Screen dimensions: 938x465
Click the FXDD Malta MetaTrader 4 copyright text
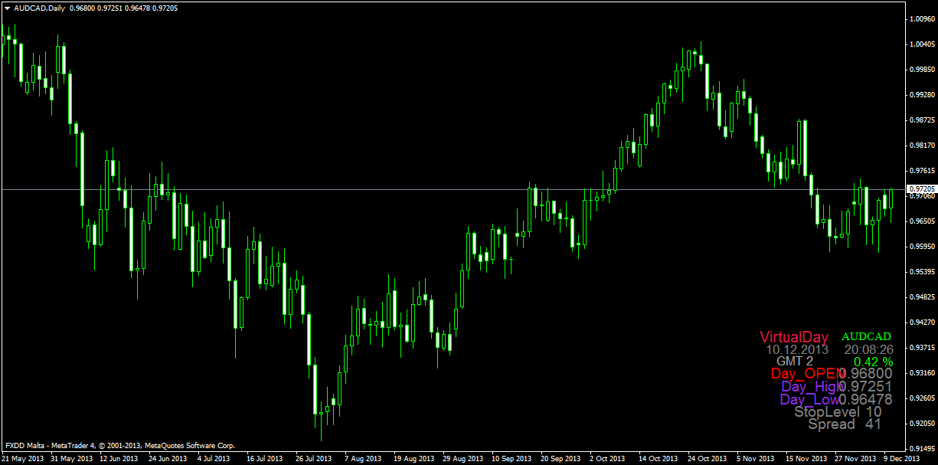pos(120,445)
